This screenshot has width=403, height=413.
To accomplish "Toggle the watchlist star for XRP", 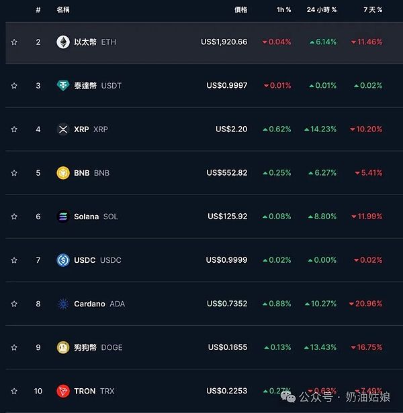I will point(14,129).
